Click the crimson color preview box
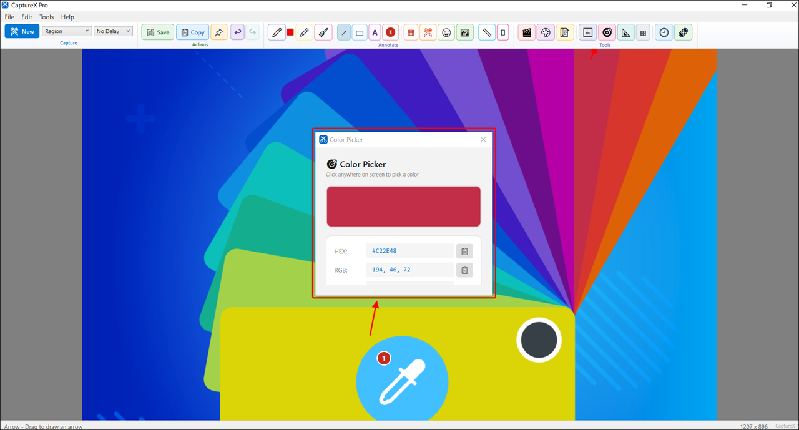This screenshot has height=430, width=799. coord(403,207)
